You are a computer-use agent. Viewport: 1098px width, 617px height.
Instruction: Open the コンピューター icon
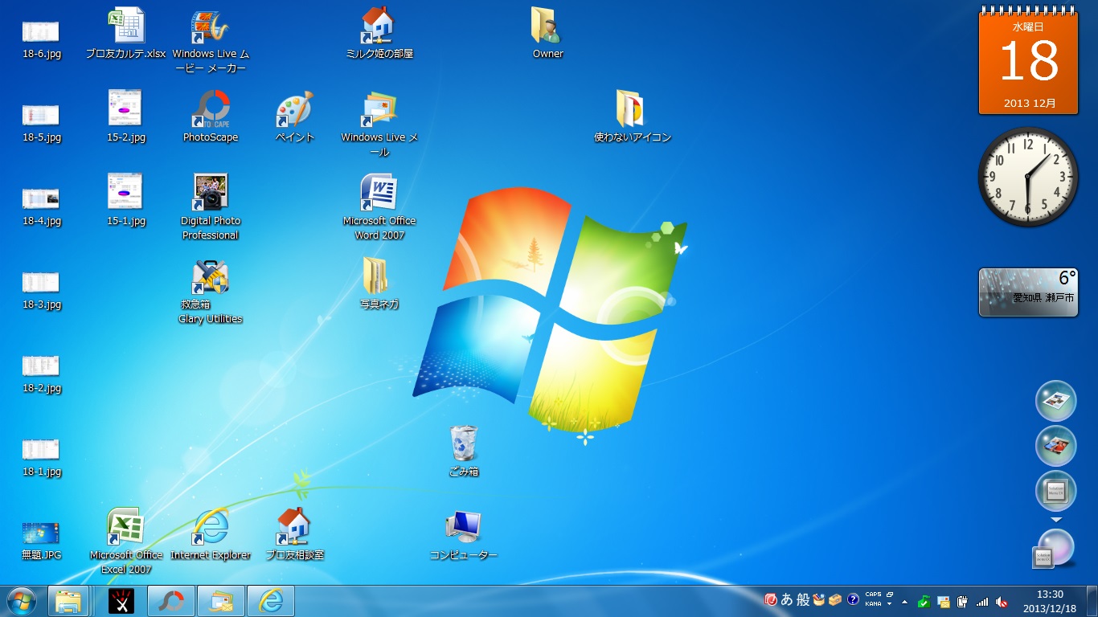point(464,535)
